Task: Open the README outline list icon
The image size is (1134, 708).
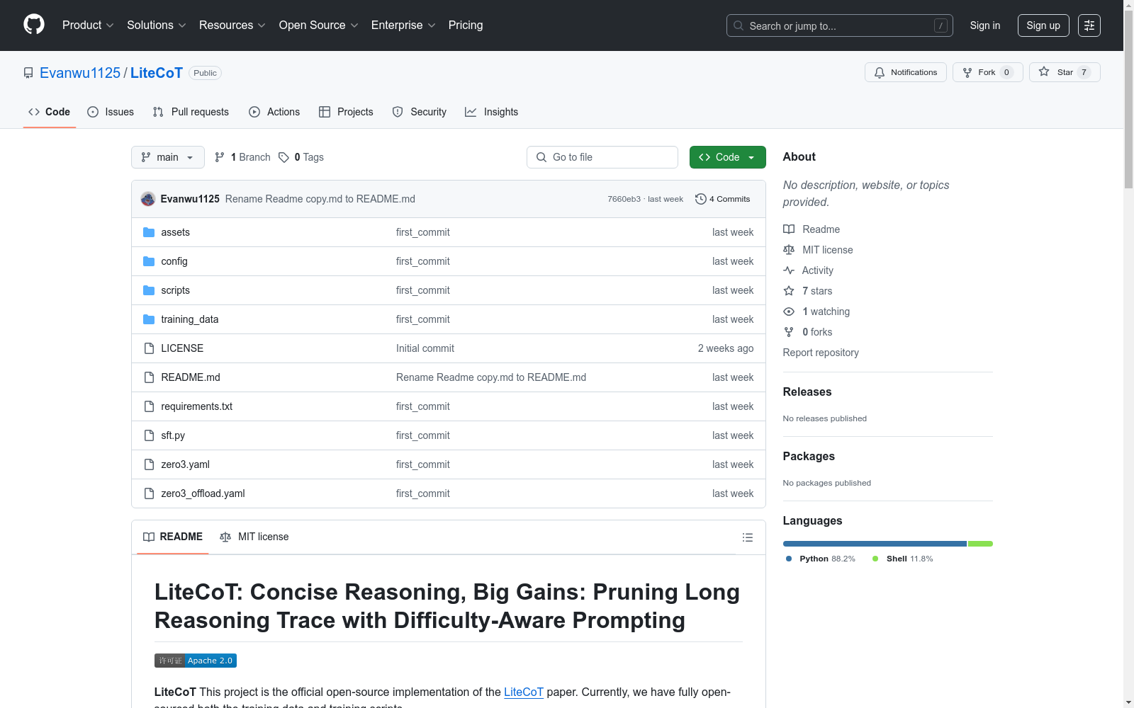Action: click(x=747, y=537)
